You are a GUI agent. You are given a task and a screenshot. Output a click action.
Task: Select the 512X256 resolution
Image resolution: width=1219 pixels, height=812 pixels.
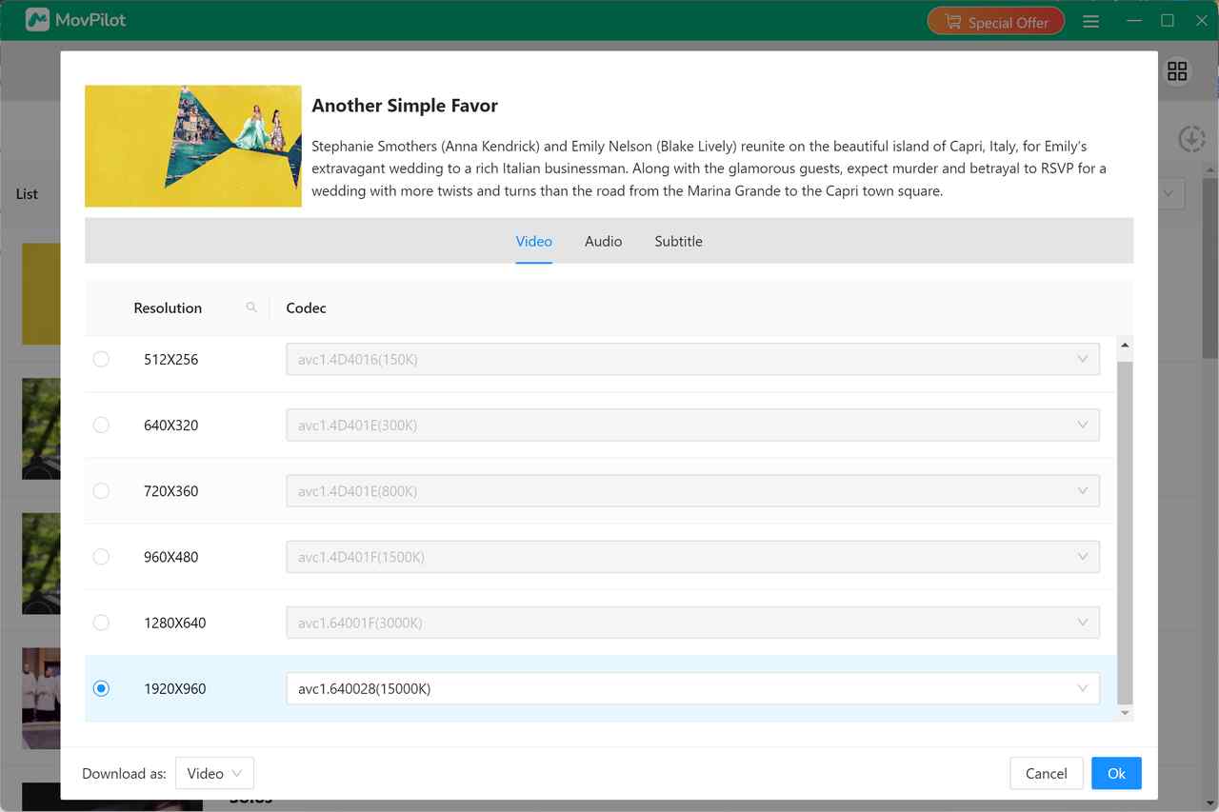(101, 359)
